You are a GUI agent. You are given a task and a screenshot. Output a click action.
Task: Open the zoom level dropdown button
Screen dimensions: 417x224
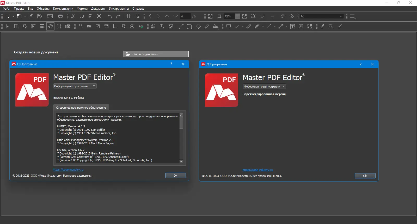pos(237,16)
